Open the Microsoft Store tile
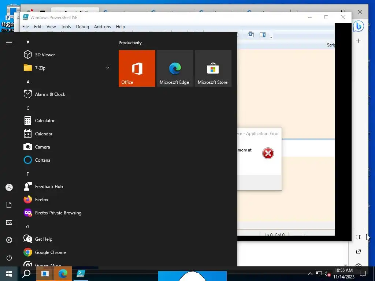This screenshot has width=375, height=281. (213, 68)
